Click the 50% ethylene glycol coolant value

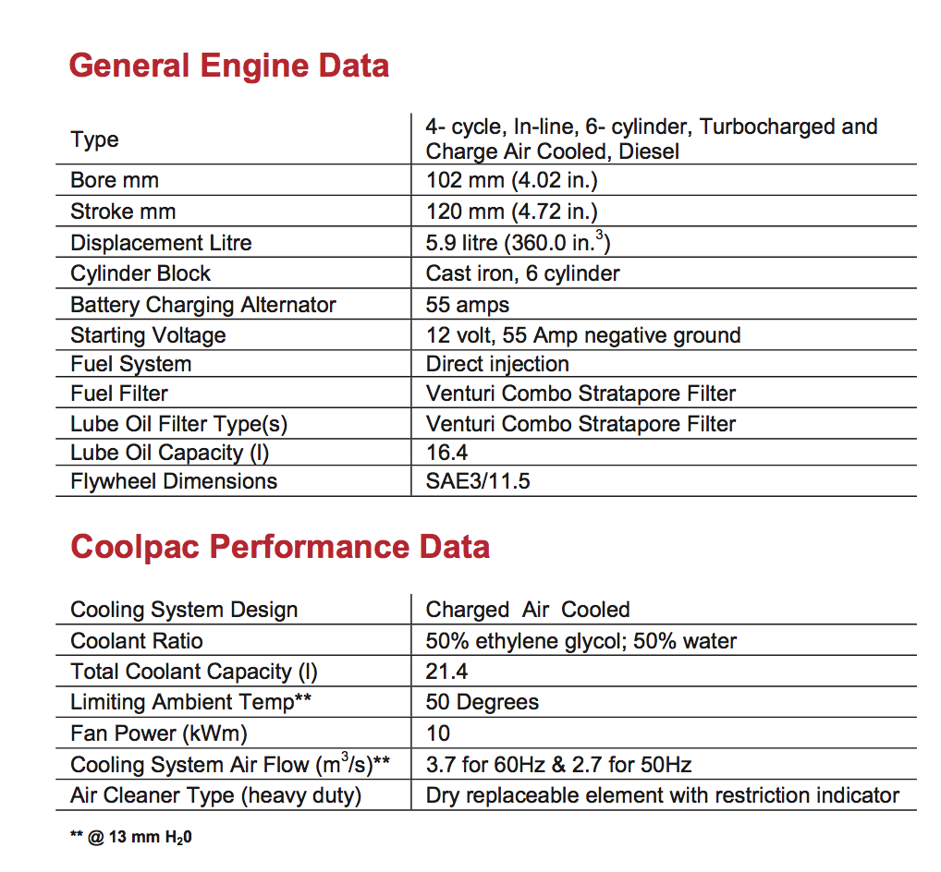click(580, 641)
